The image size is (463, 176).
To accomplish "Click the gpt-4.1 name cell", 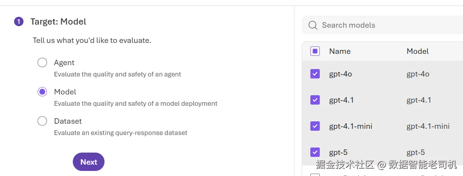I will [341, 100].
